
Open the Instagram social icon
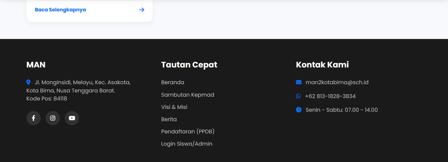click(53, 118)
